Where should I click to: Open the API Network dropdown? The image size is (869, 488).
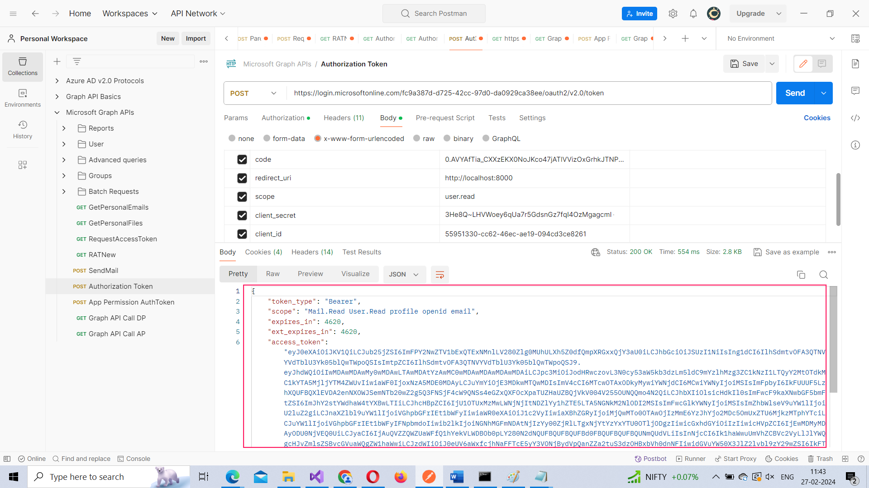pyautogui.click(x=198, y=14)
